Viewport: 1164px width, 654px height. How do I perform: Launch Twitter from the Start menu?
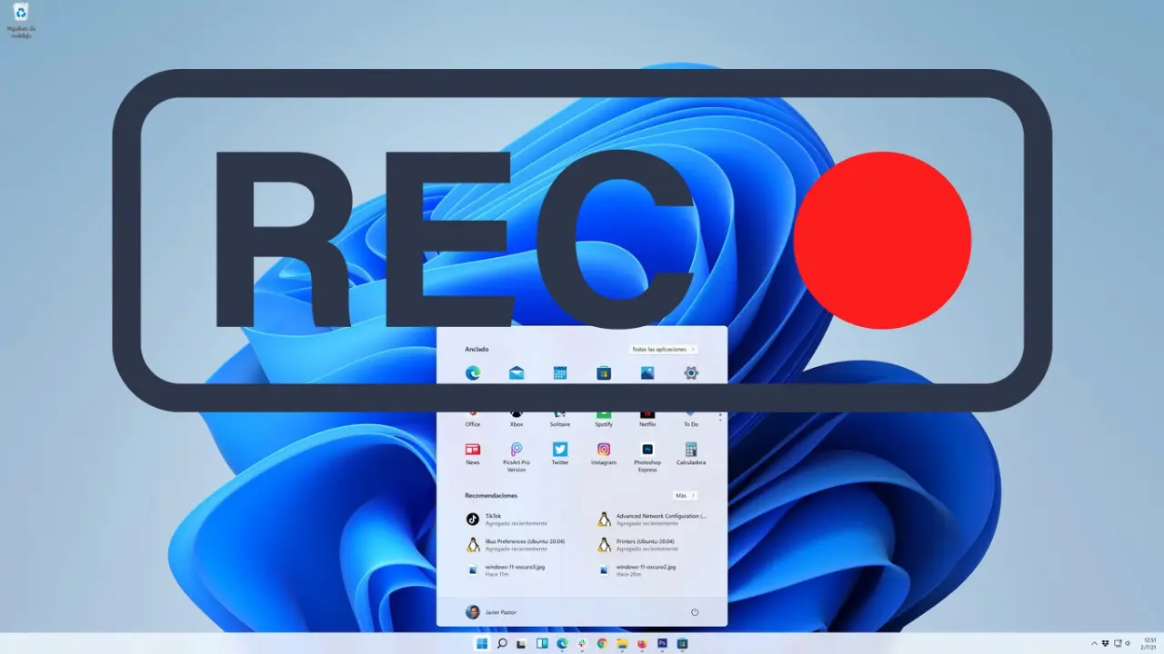(560, 450)
